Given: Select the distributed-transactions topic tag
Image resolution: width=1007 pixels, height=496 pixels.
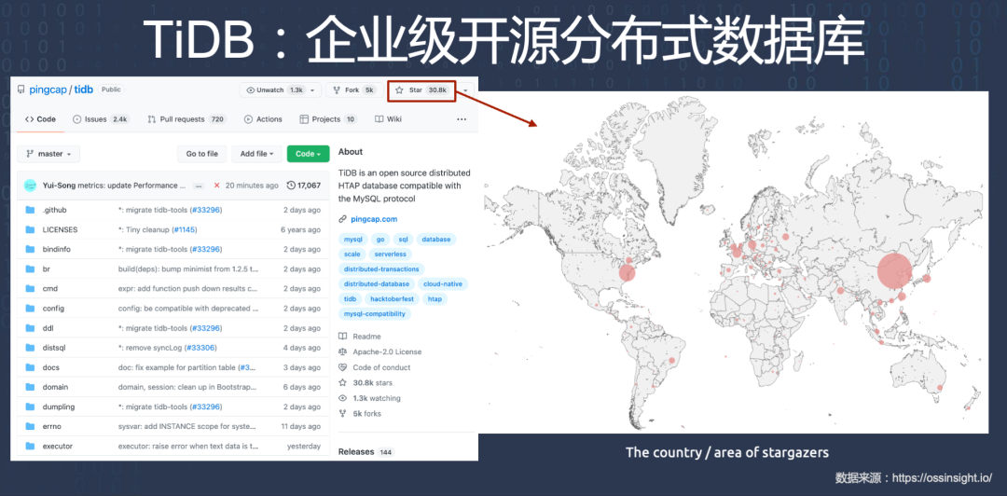Looking at the screenshot, I should pyautogui.click(x=381, y=269).
